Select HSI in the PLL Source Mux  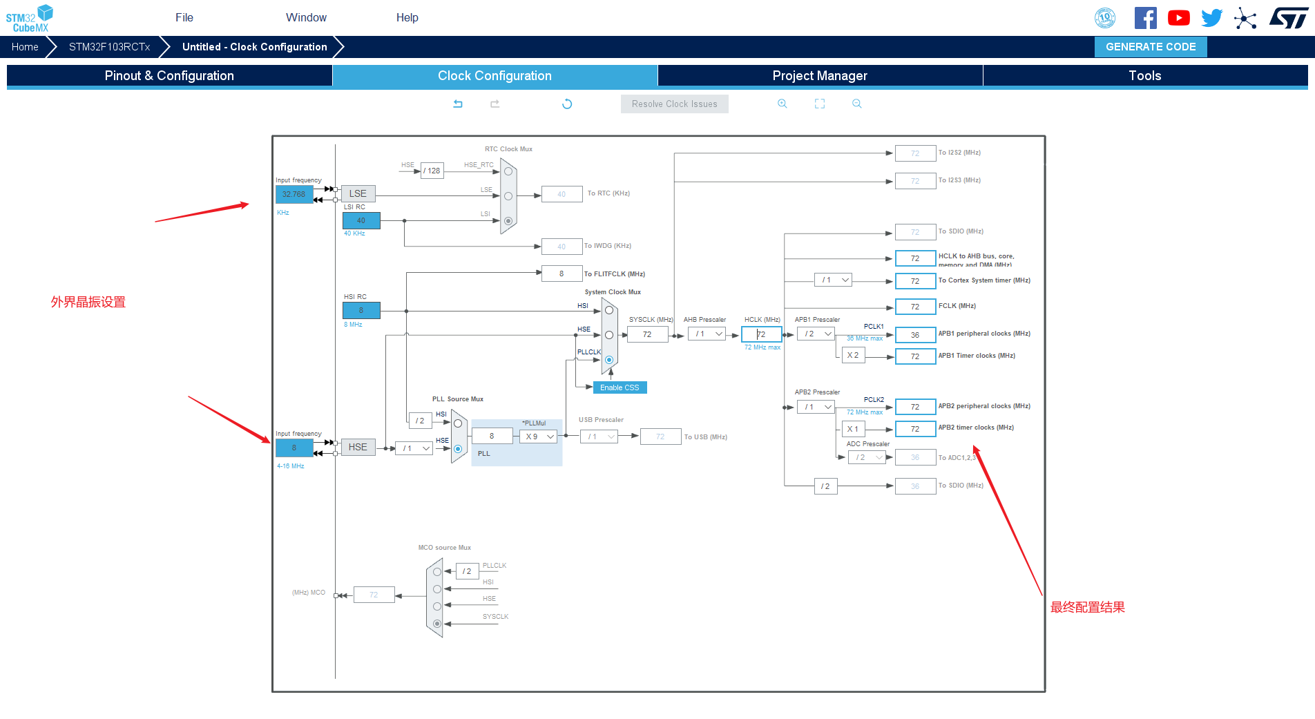(458, 423)
